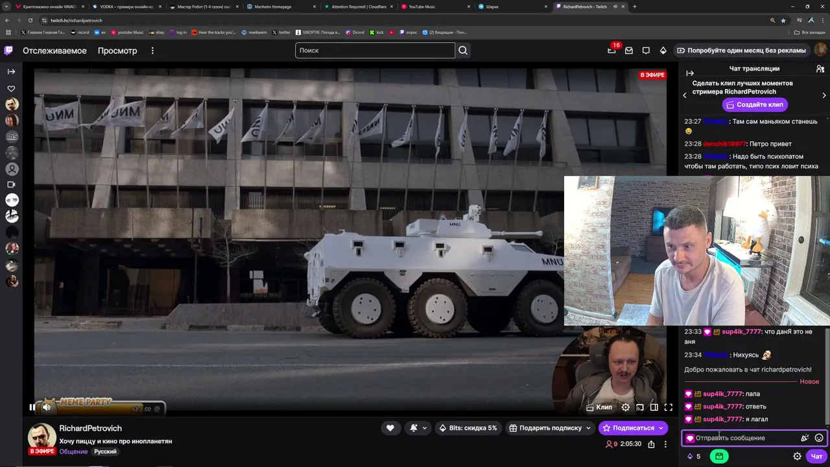
Task: Mute the stream volume speaker icon
Action: (x=47, y=407)
